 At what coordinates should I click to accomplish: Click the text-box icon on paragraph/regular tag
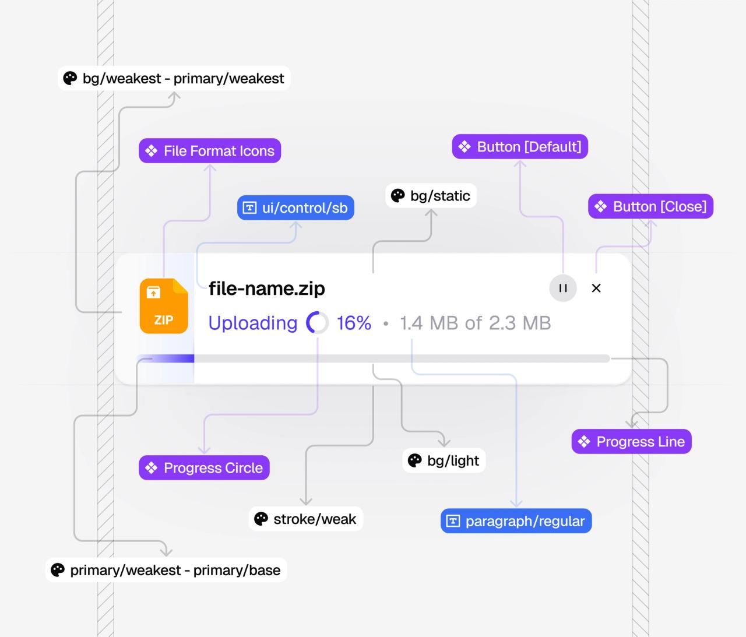point(453,521)
